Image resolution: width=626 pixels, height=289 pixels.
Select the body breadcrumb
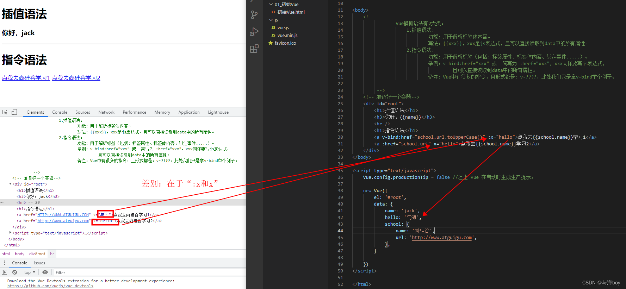point(20,254)
